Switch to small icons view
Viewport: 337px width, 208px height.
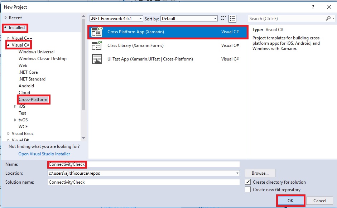click(x=223, y=19)
